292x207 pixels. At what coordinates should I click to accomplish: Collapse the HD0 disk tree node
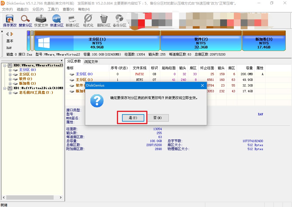pyautogui.click(x=5, y=65)
